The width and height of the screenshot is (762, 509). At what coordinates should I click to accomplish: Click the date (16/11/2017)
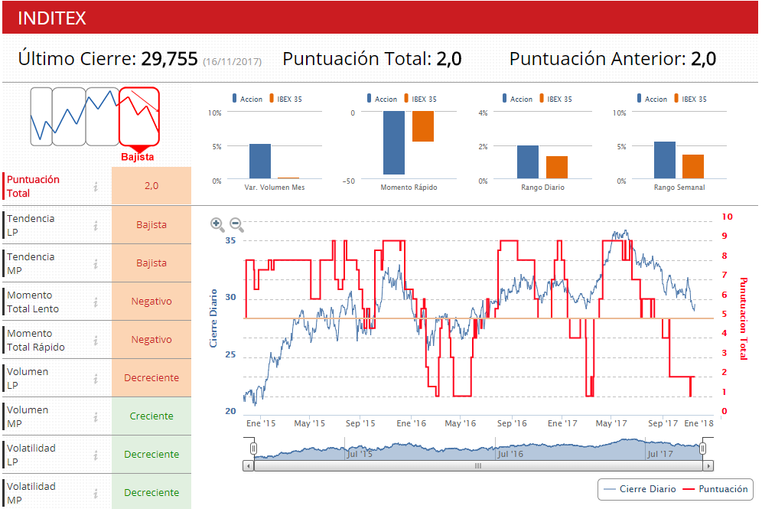(x=233, y=62)
